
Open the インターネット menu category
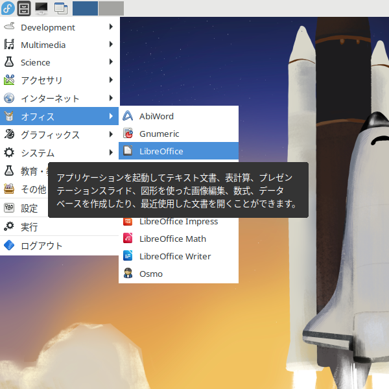[59, 99]
